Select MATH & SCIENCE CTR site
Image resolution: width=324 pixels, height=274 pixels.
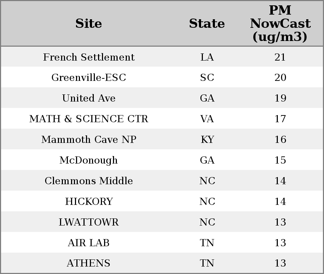pos(89,119)
